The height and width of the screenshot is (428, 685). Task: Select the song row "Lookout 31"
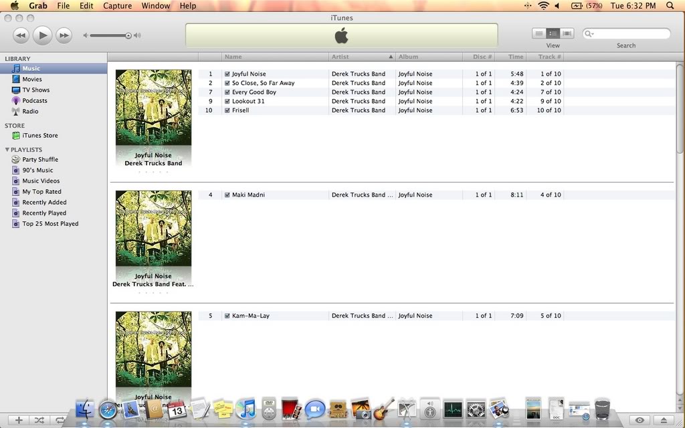tap(436, 102)
